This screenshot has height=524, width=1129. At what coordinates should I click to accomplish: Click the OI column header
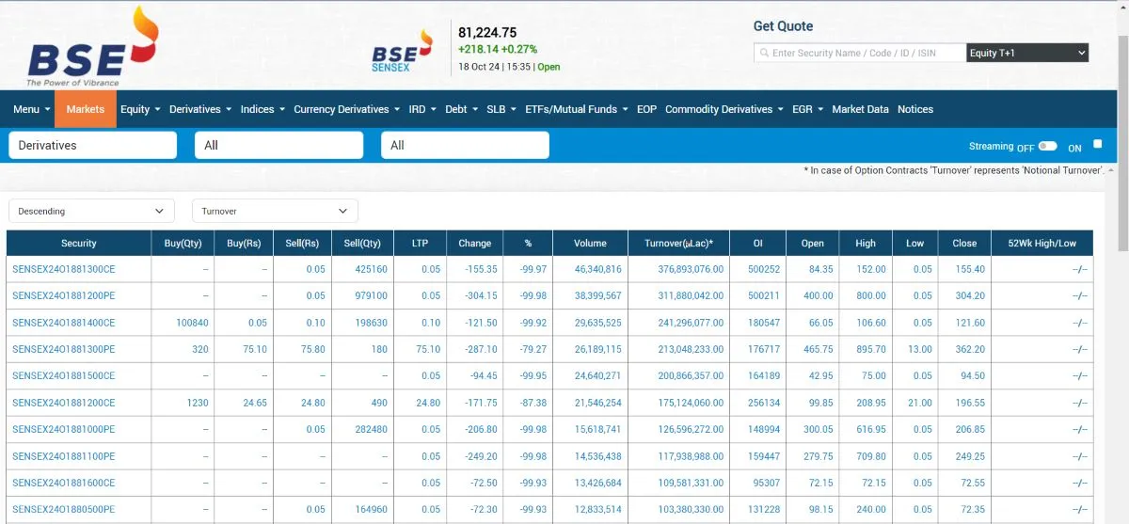click(x=758, y=243)
